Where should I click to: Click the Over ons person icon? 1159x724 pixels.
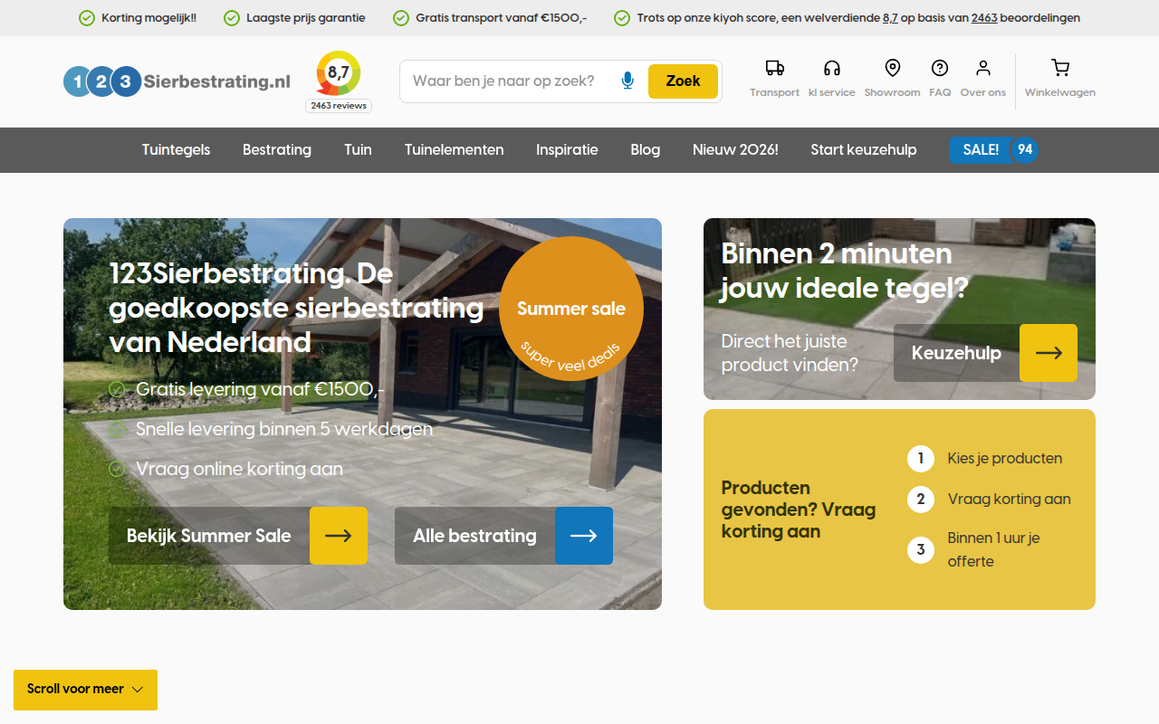982,68
